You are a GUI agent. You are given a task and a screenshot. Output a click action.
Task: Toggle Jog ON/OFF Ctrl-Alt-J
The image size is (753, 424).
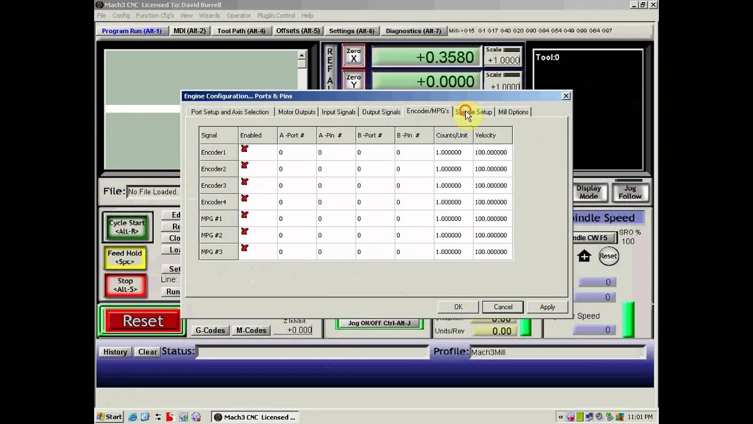point(379,323)
